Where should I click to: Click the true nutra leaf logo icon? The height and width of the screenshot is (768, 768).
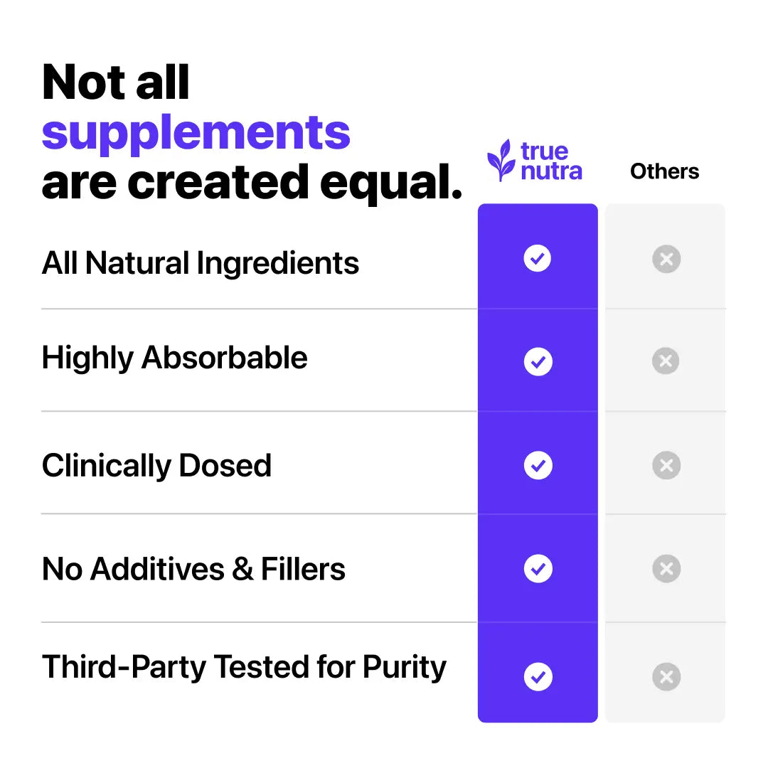501,160
